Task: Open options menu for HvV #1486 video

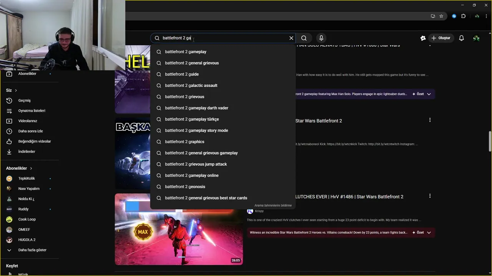Action: point(430,196)
